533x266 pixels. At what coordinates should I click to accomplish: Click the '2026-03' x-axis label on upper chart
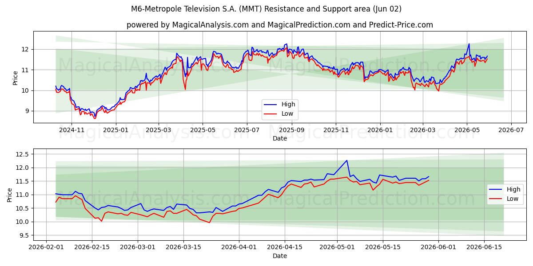pos(422,130)
